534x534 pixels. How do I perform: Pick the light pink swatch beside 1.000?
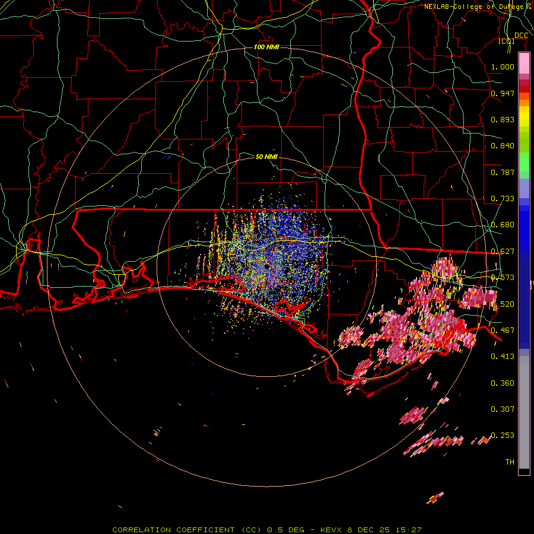tap(524, 63)
